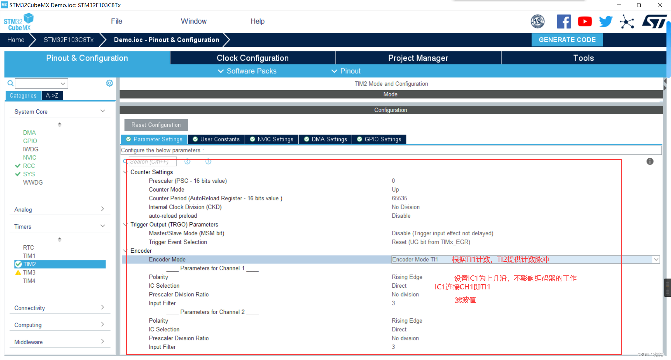Click the GENERATE CODE button
Screen dimensions: 671x360
(x=567, y=40)
